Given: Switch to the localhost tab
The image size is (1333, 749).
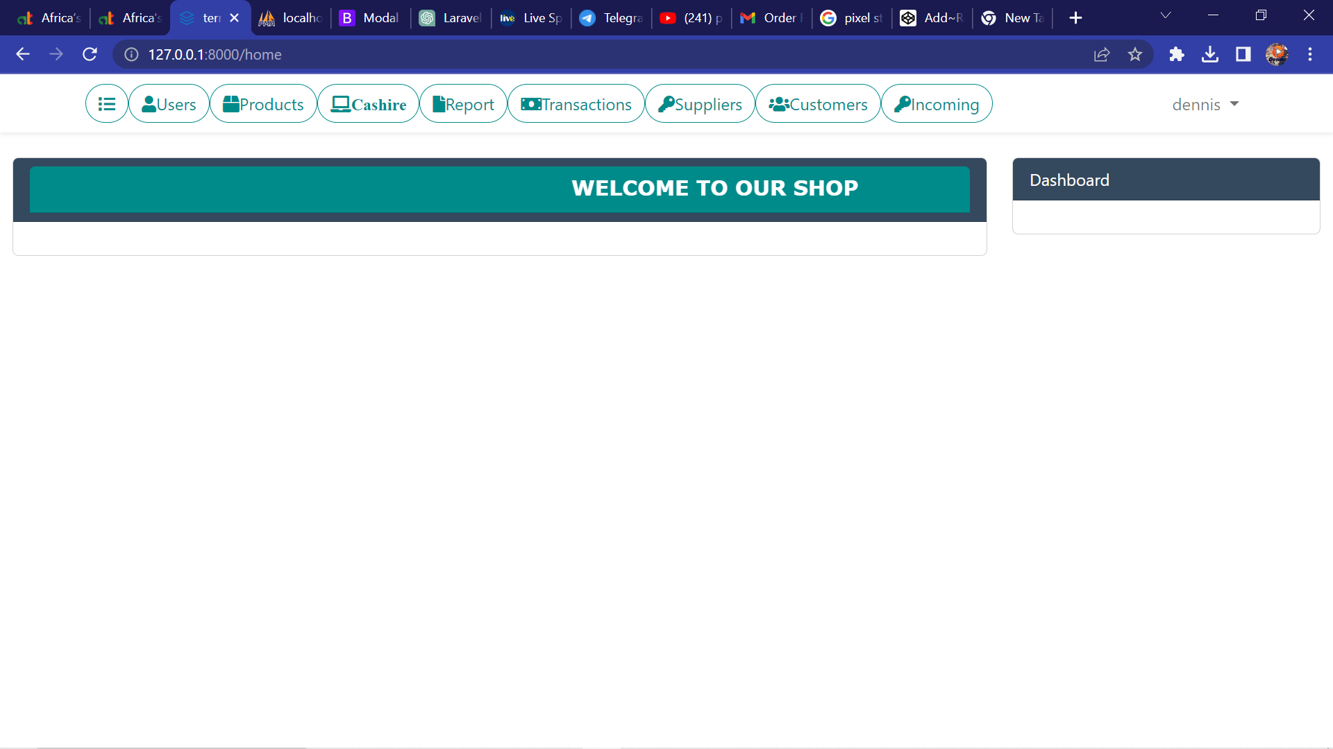Looking at the screenshot, I should [290, 18].
